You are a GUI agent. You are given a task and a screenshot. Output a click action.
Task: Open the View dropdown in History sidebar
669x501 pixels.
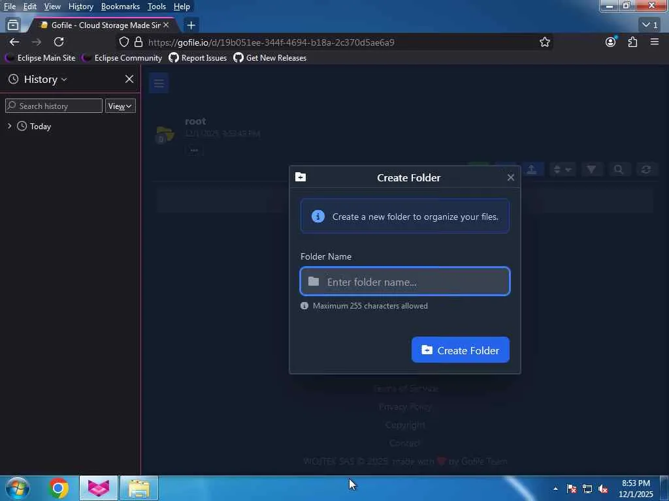click(120, 106)
